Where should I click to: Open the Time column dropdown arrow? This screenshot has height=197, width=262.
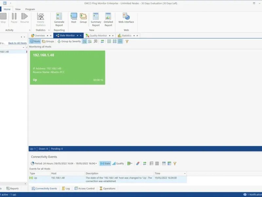[x=185, y=174]
